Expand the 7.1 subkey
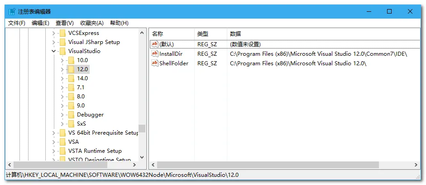The image size is (426, 185). pos(62,88)
